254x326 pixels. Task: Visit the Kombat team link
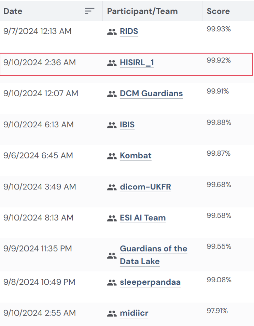[136, 156]
